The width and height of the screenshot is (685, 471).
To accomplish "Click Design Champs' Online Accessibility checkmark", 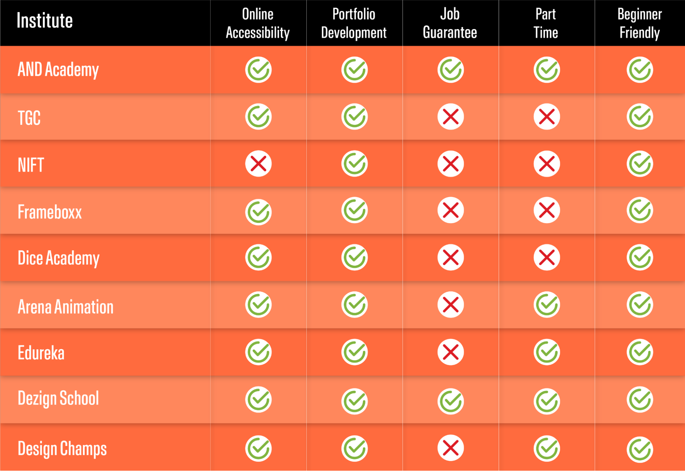I will click(258, 448).
